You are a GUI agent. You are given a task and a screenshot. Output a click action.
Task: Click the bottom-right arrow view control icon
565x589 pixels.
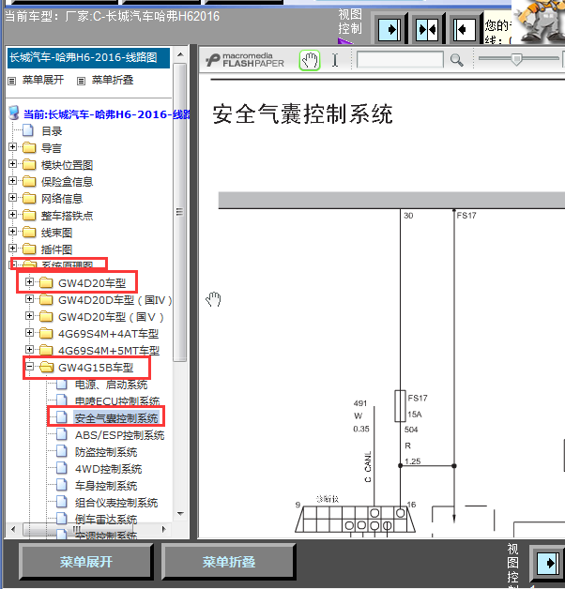tap(548, 563)
